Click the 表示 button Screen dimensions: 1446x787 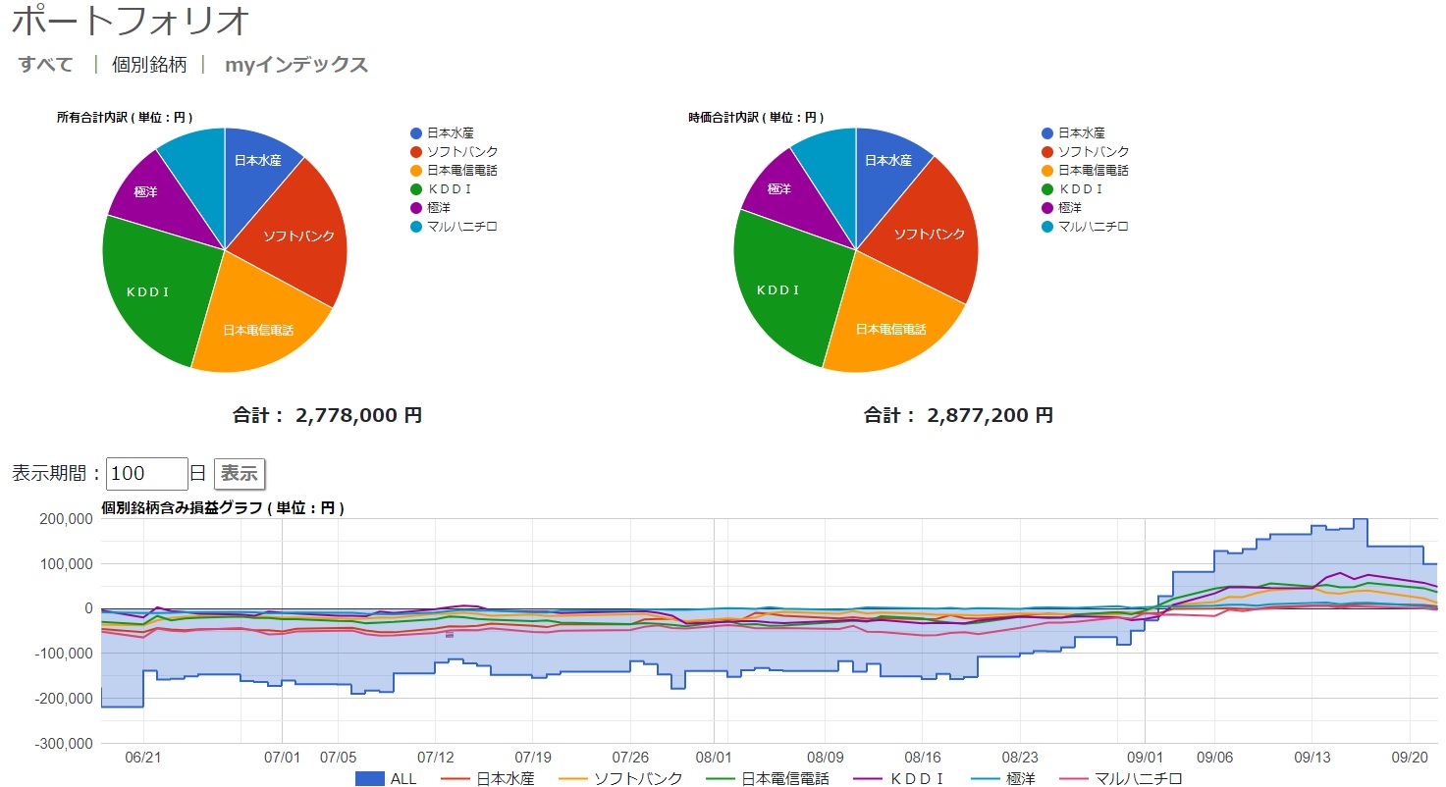point(240,474)
